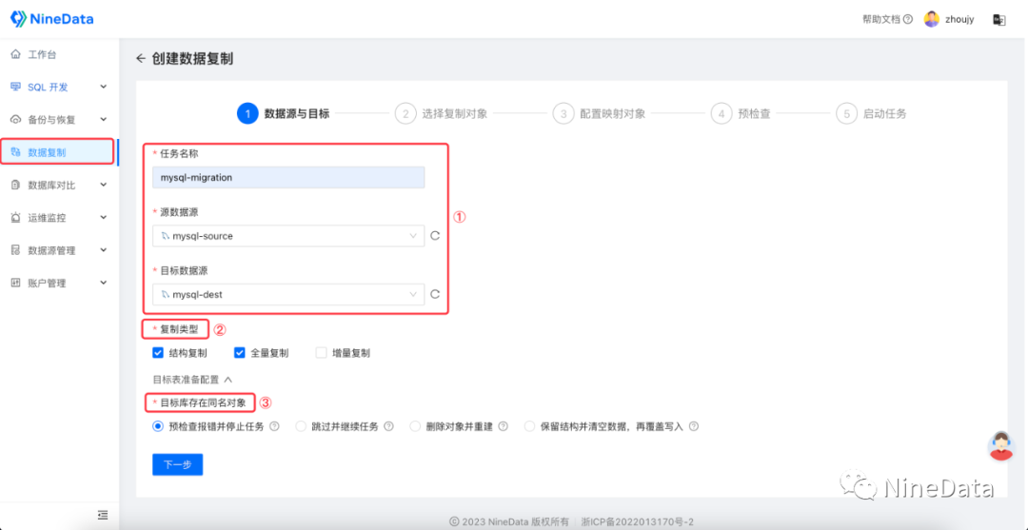The width and height of the screenshot is (1028, 530).
Task: Click the NineData logo
Action: point(51,19)
